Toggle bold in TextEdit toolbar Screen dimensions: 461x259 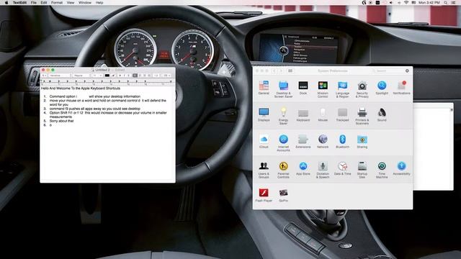click(x=120, y=76)
